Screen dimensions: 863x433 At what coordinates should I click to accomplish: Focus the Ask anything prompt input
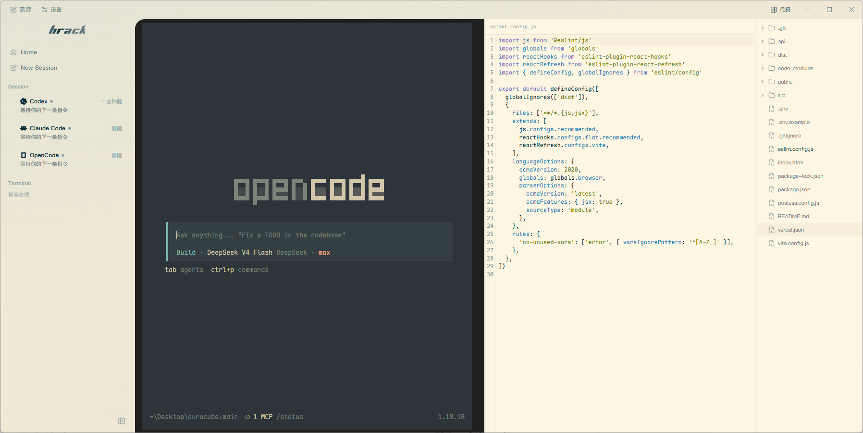[x=310, y=235]
